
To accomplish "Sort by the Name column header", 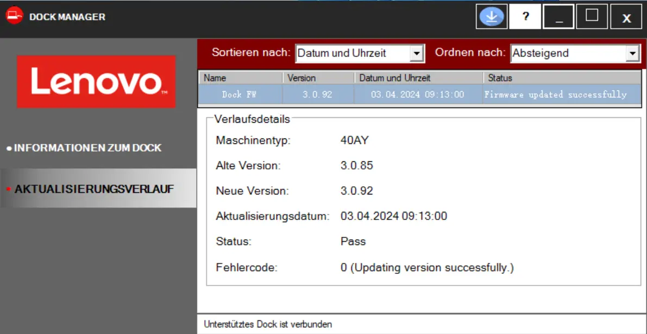I will coord(241,78).
